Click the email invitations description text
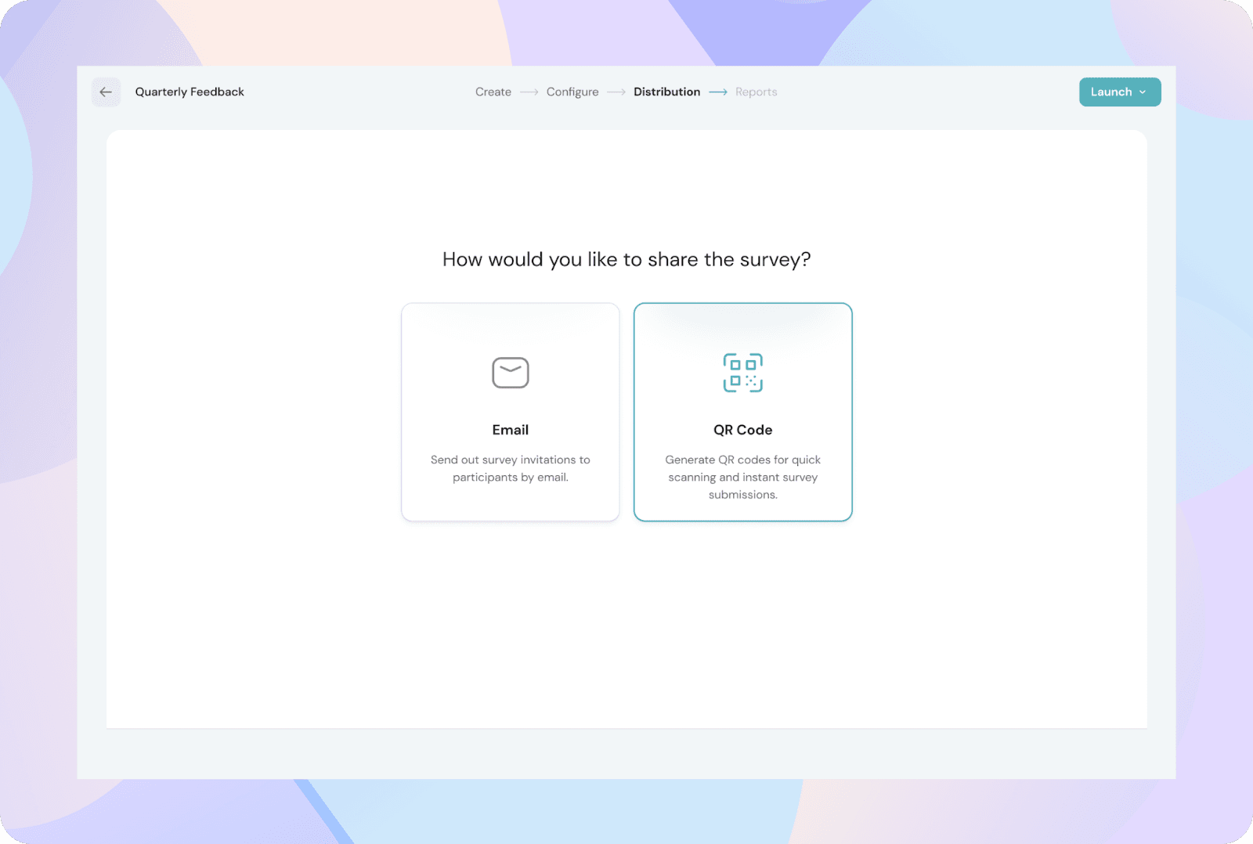1253x844 pixels. pyautogui.click(x=511, y=468)
